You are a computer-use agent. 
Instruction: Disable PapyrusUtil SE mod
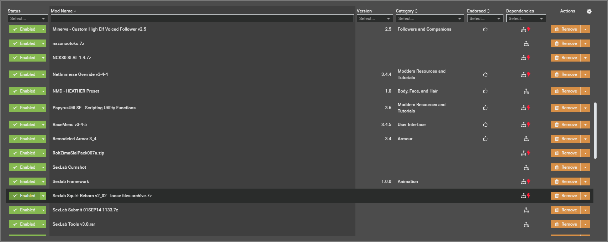[25, 108]
